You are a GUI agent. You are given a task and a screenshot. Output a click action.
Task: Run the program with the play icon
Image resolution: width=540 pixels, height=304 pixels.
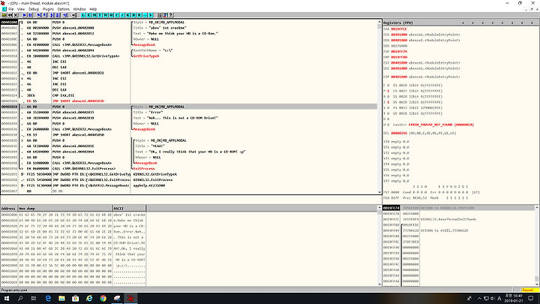click(x=25, y=15)
